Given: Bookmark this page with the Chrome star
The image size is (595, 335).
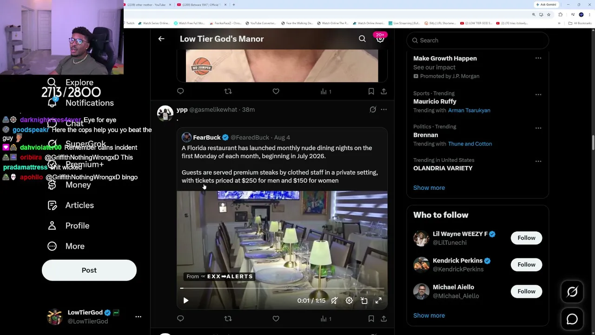Looking at the screenshot, I should click(x=549, y=14).
